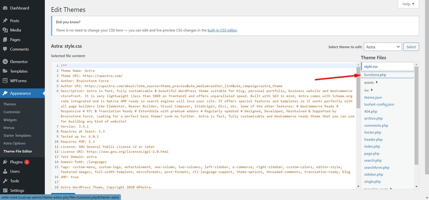The height and width of the screenshot is (200, 429).
Task: Open Widgets submenu item
Action: point(10,120)
